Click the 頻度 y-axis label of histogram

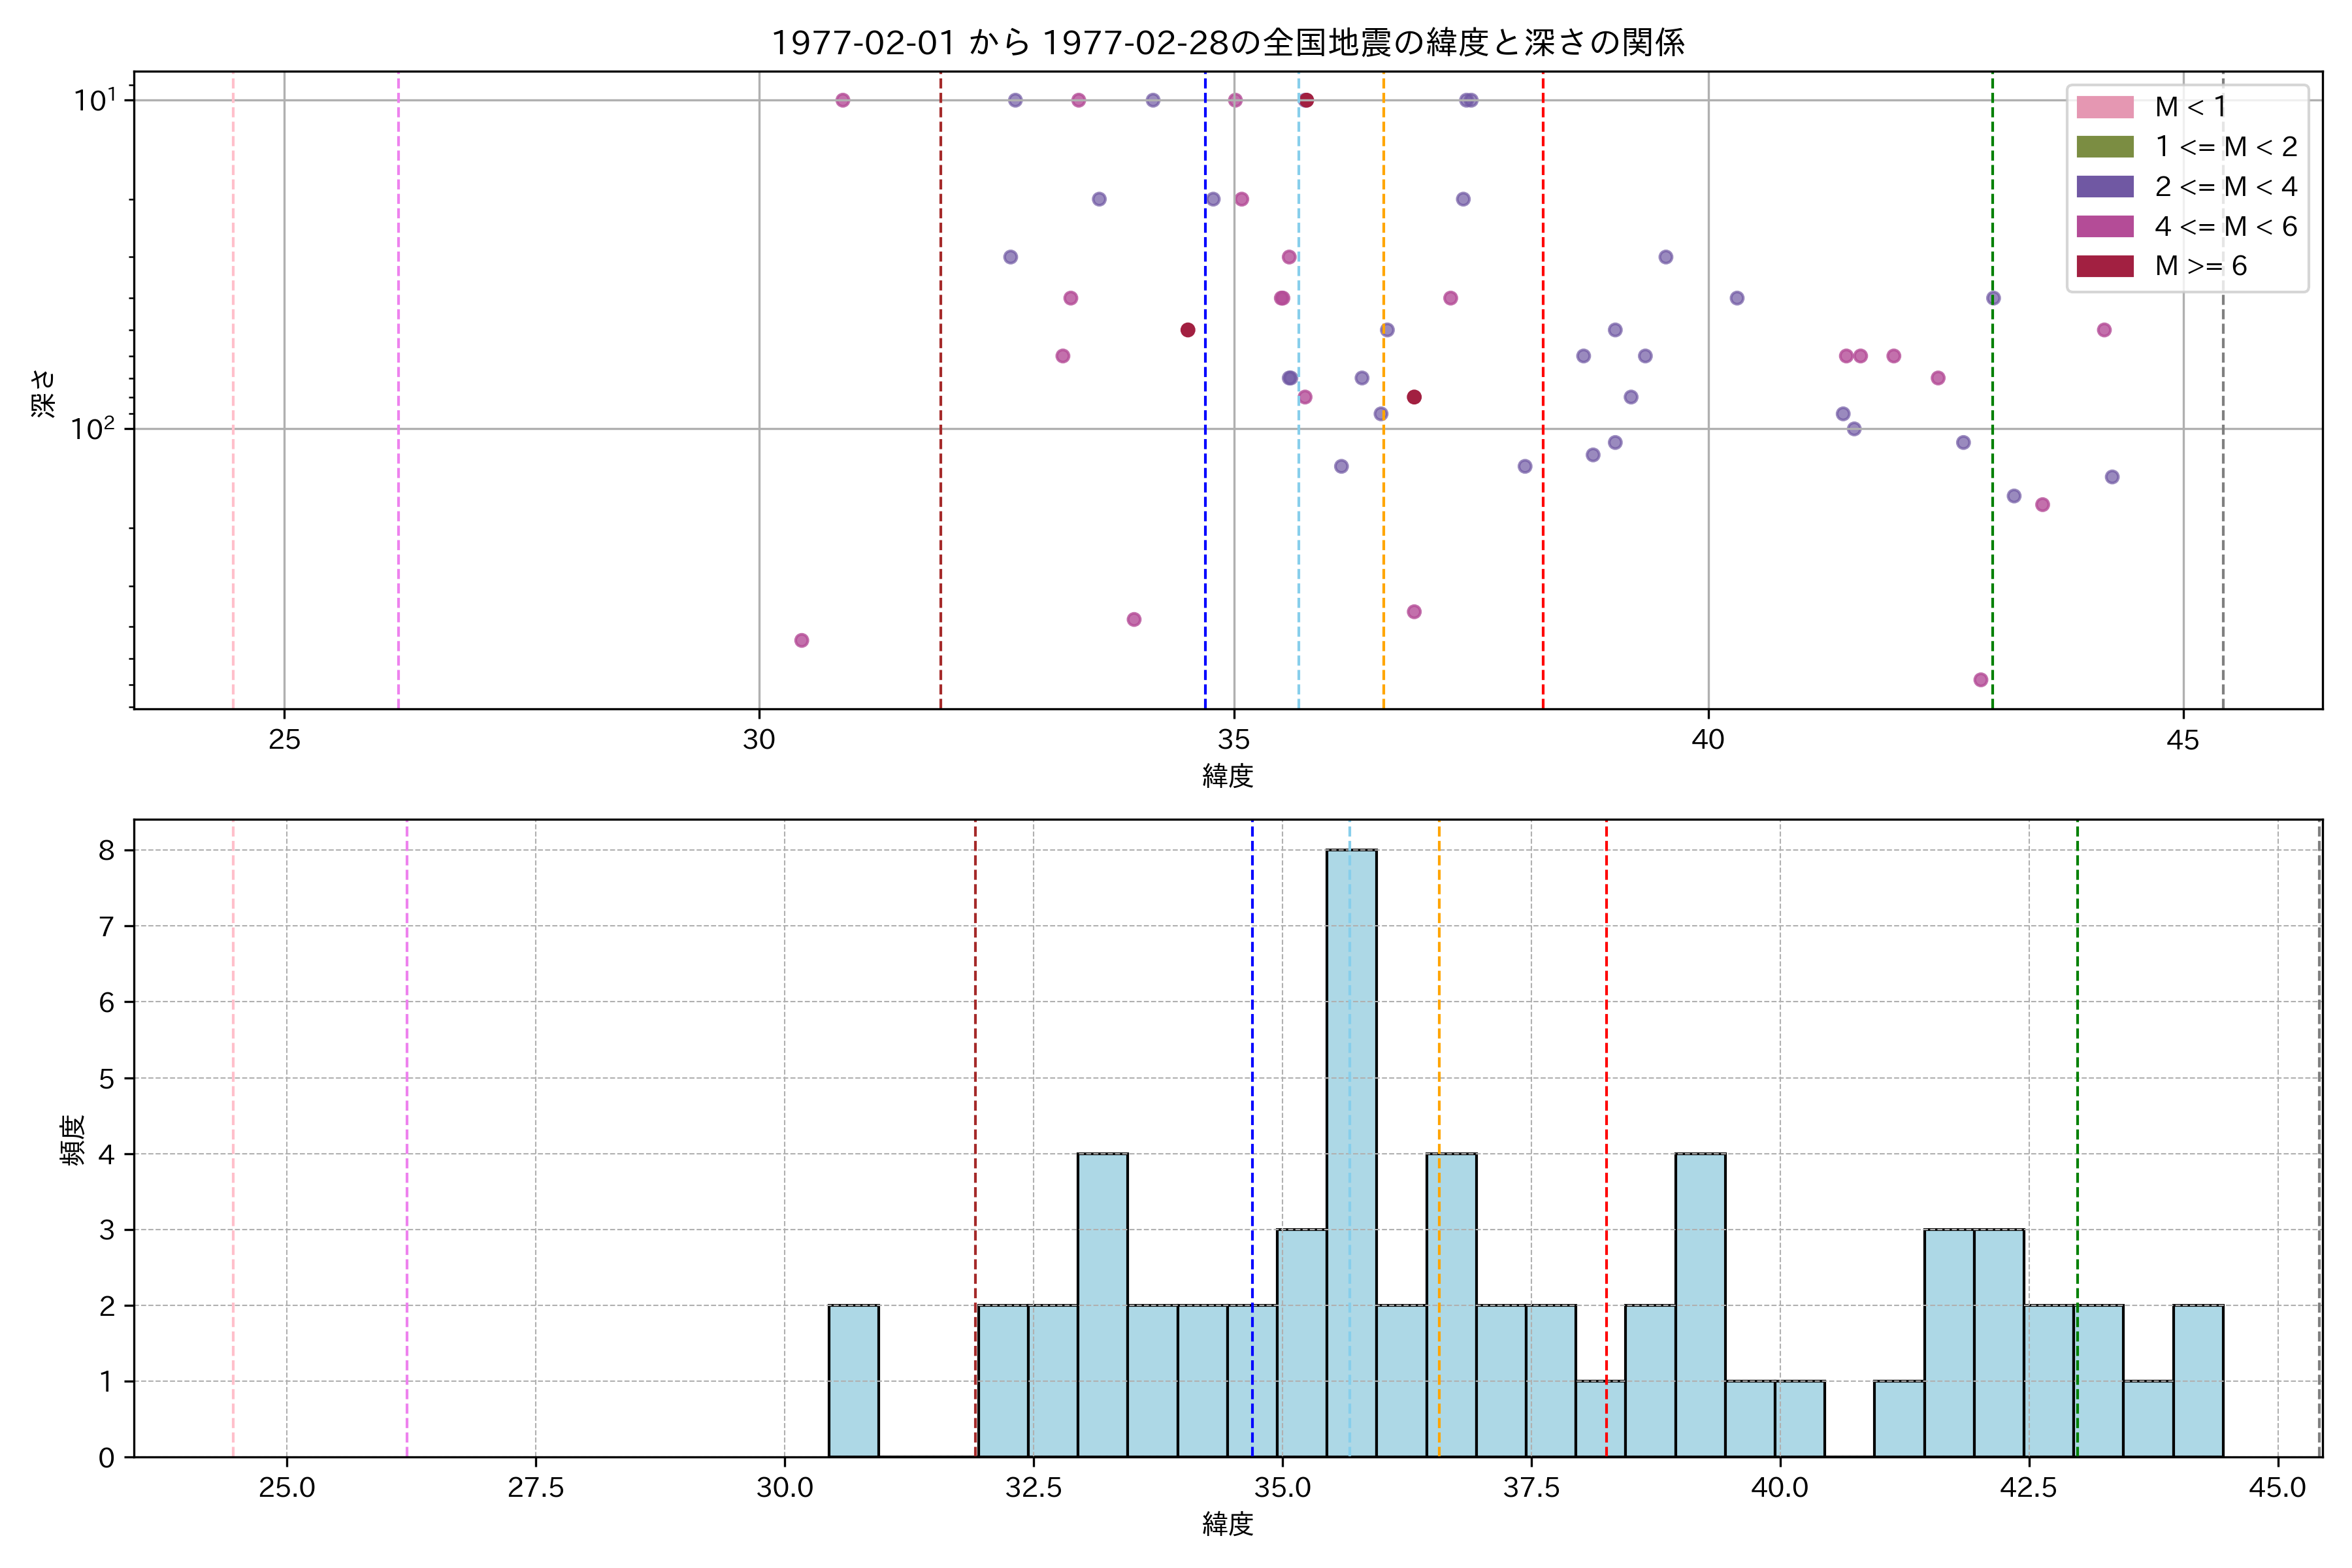click(x=73, y=1140)
